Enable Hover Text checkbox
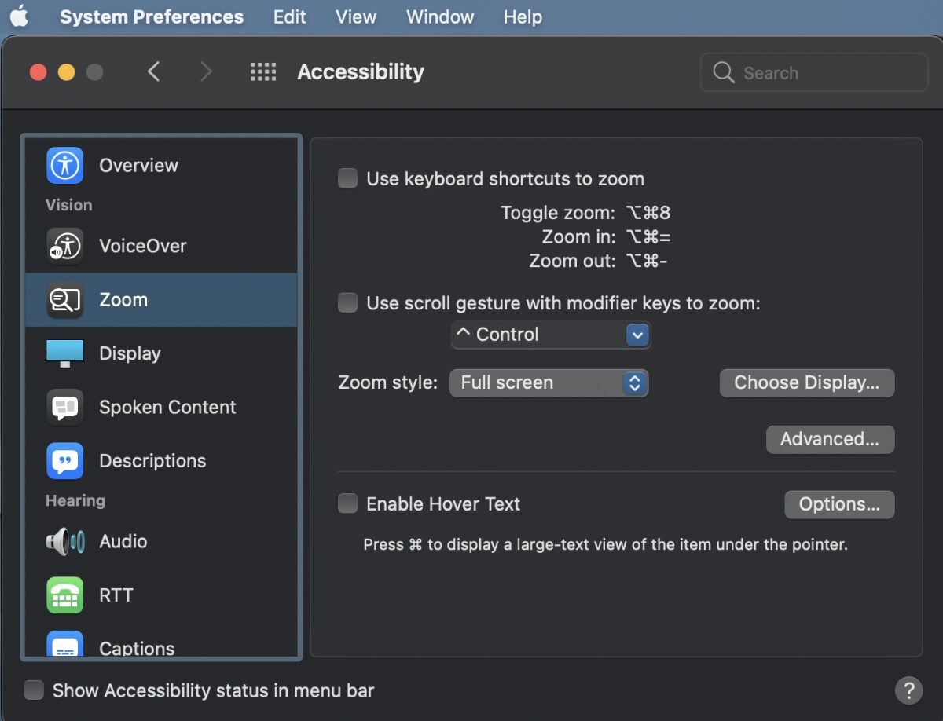The height and width of the screenshot is (721, 943). pos(347,504)
